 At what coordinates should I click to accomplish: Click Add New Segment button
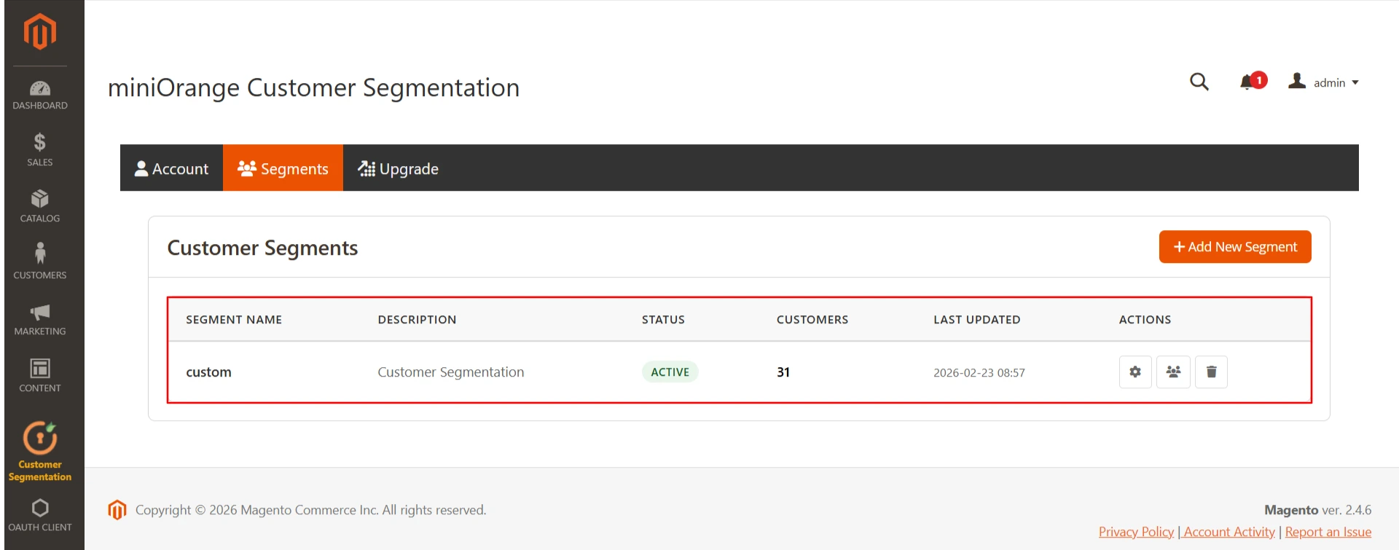pos(1235,247)
